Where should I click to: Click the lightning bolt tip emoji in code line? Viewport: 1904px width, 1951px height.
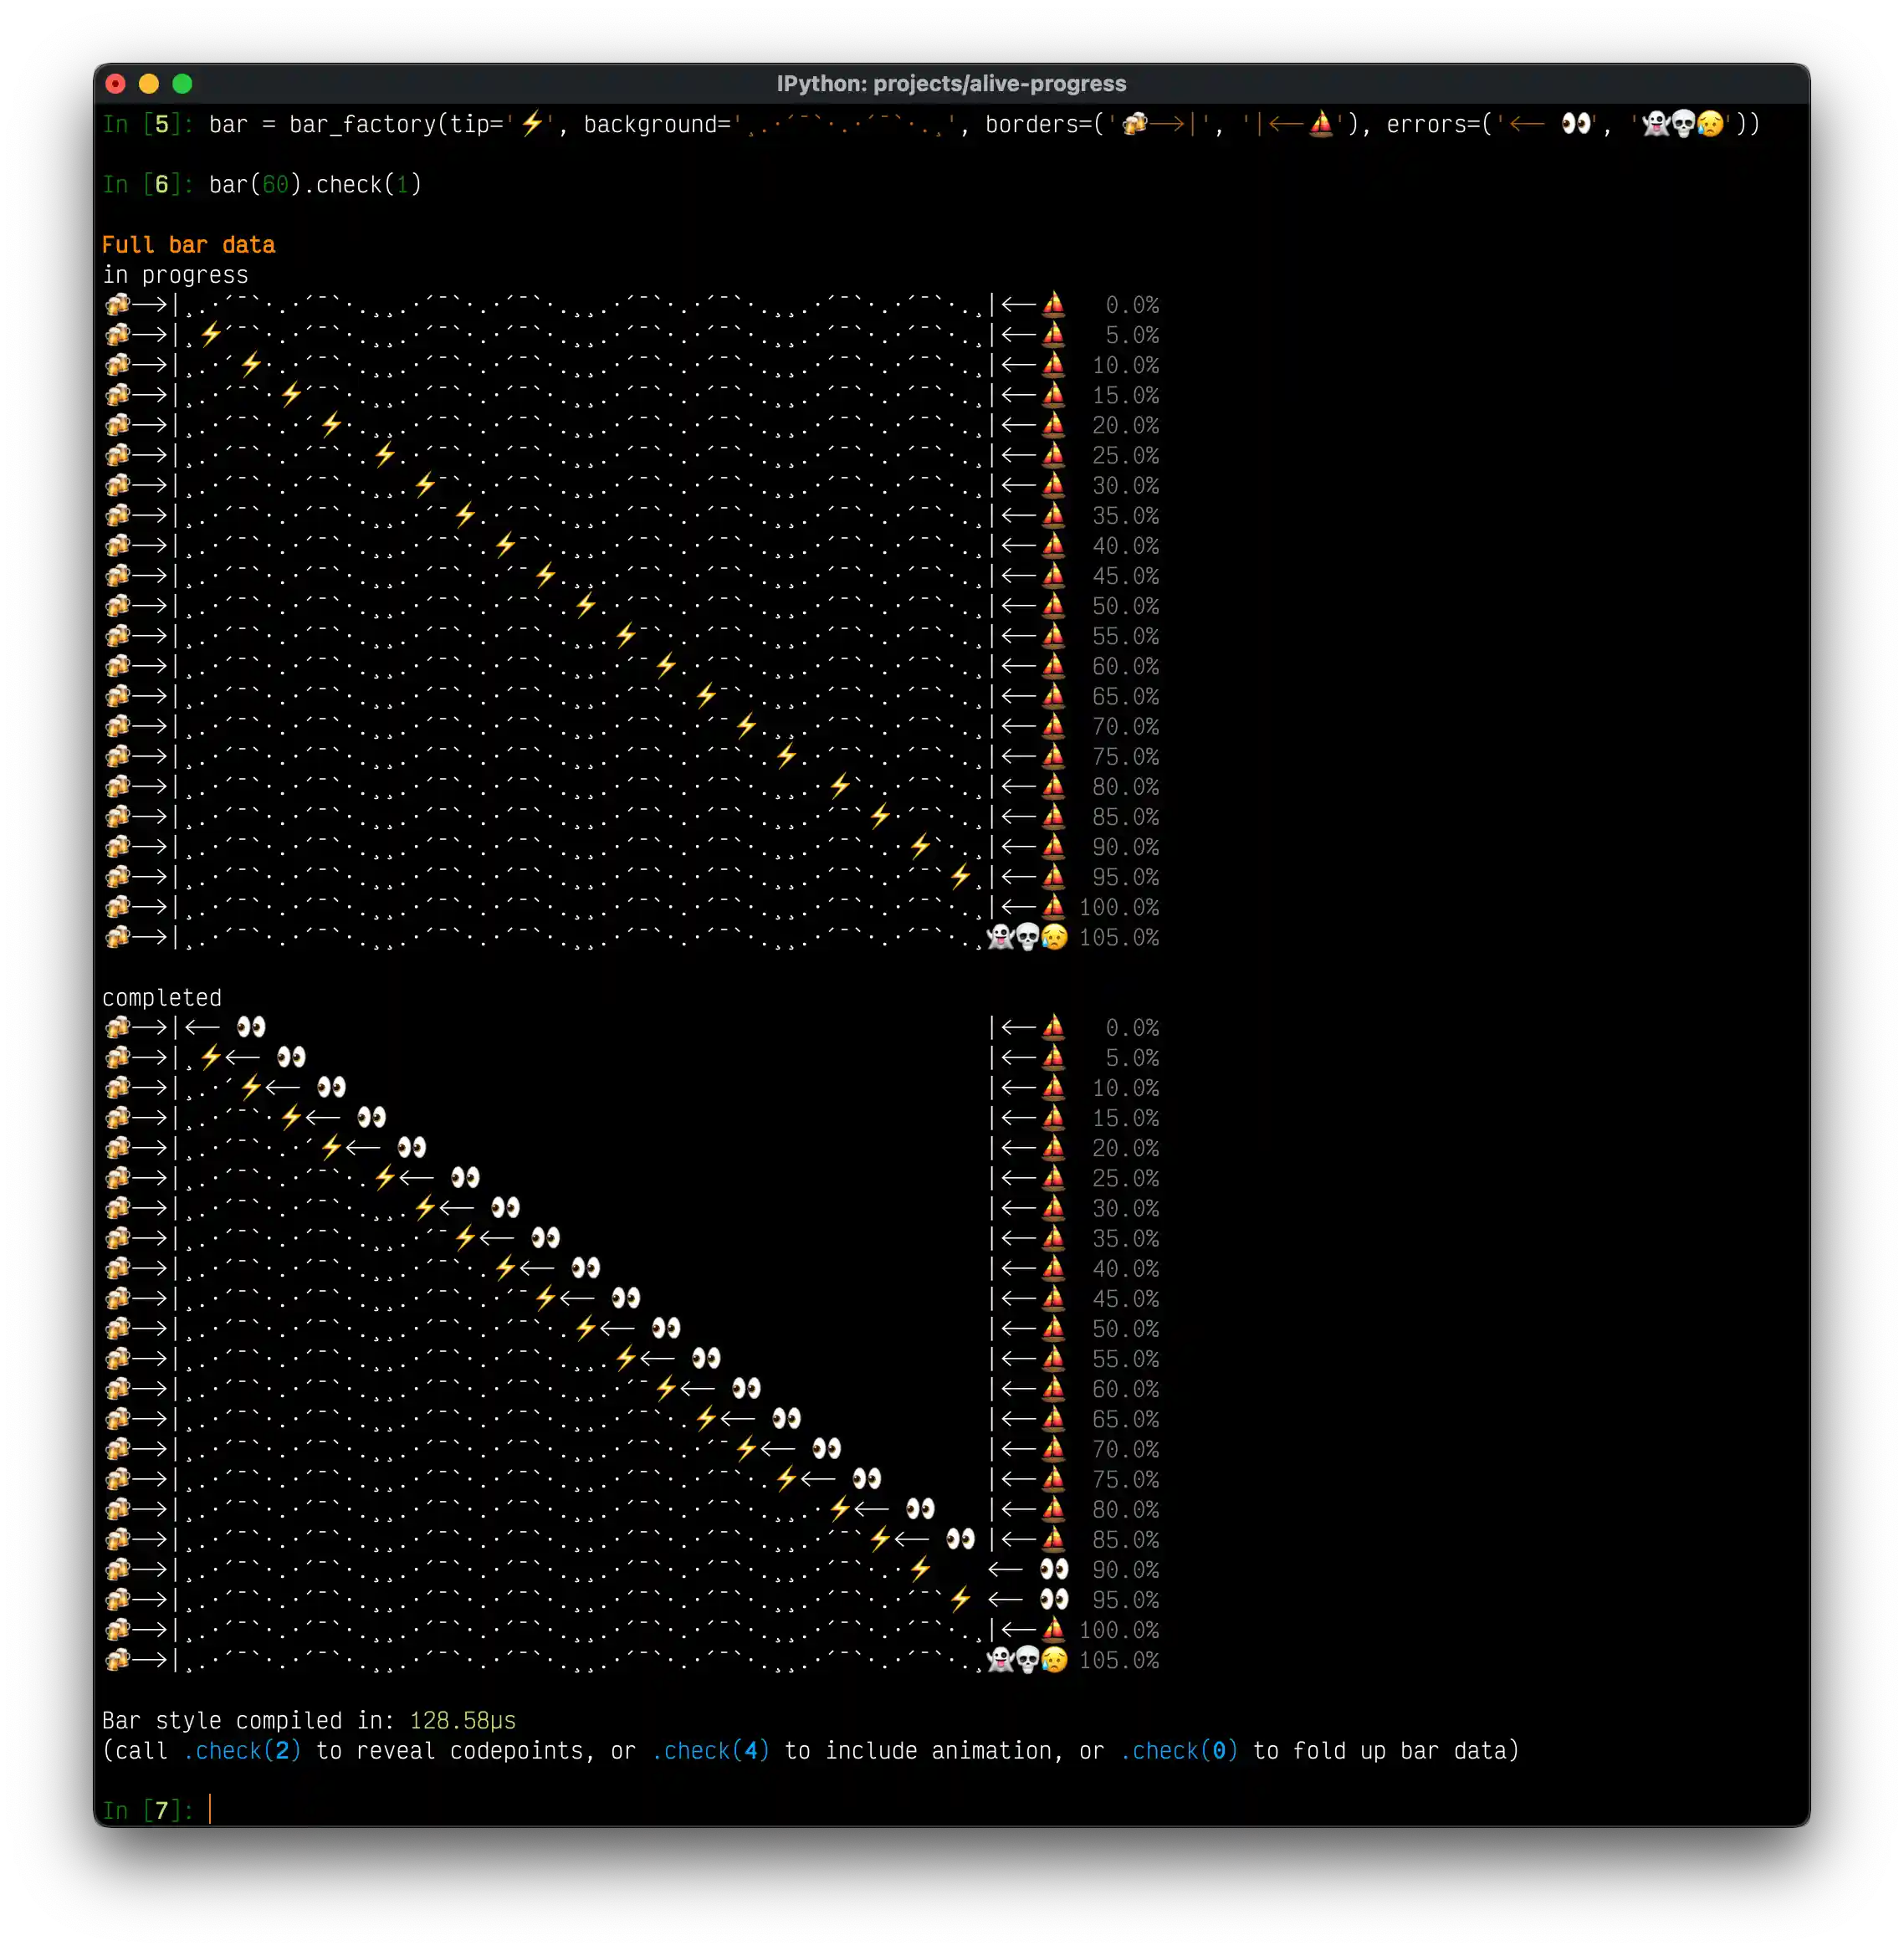531,122
